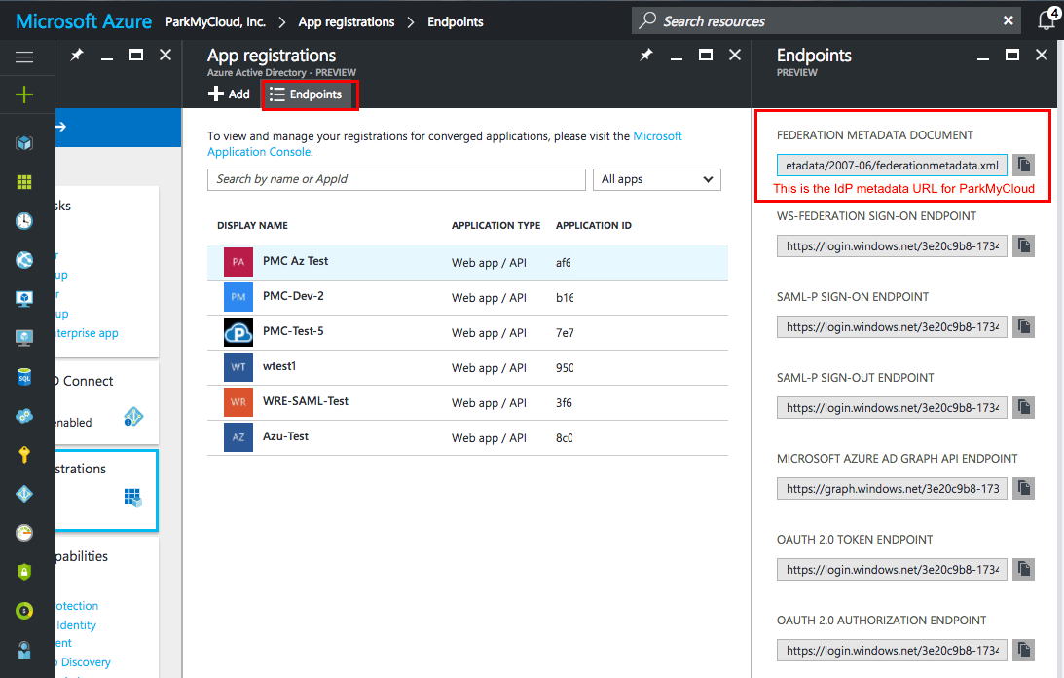This screenshot has width=1064, height=678.
Task: Select the SAML-P Sign-Out Endpoint URL field
Action: coord(892,407)
